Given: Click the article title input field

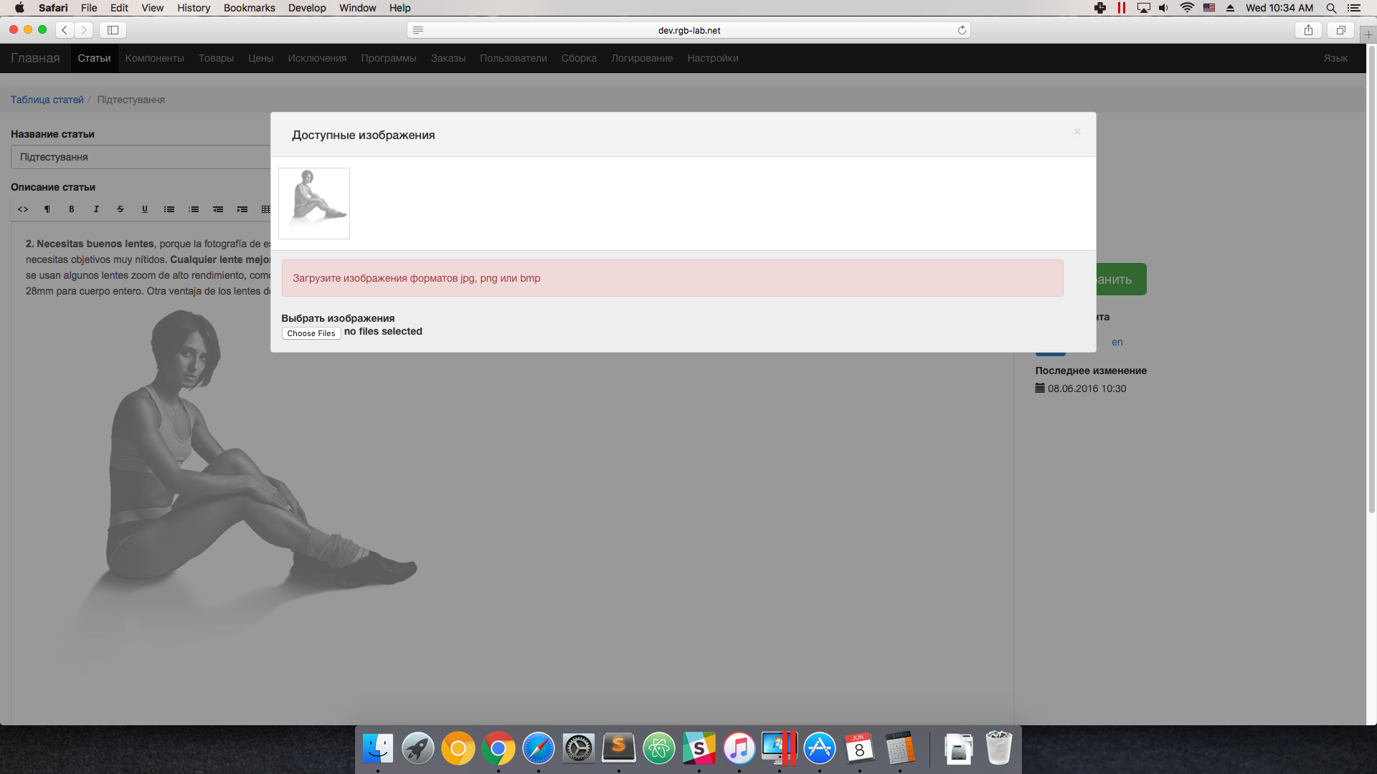Looking at the screenshot, I should coord(141,157).
